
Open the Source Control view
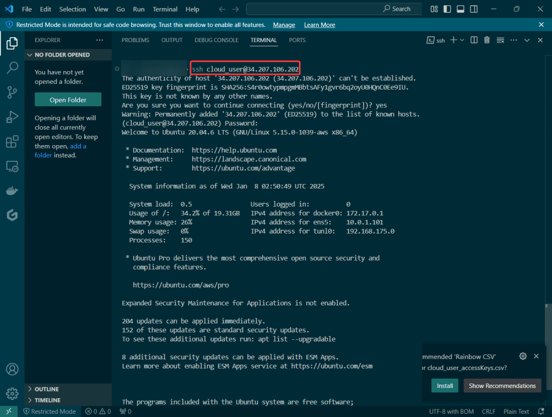pyautogui.click(x=12, y=92)
